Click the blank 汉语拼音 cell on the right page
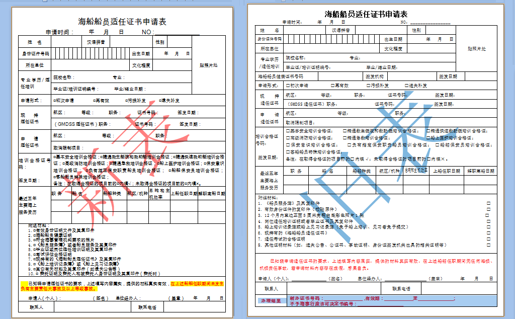 point(381,30)
